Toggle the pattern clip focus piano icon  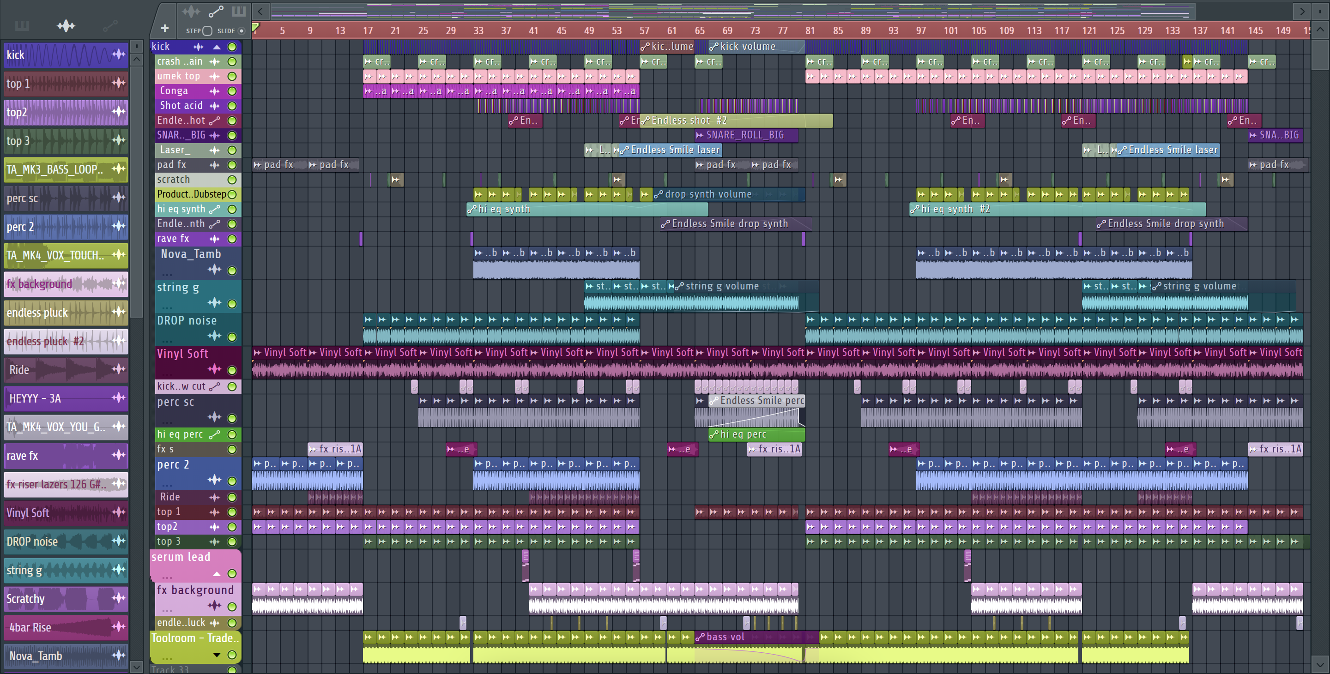(x=239, y=11)
